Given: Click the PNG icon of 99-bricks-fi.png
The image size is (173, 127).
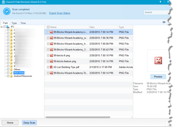Looking at the screenshot, I should coord(51,56).
